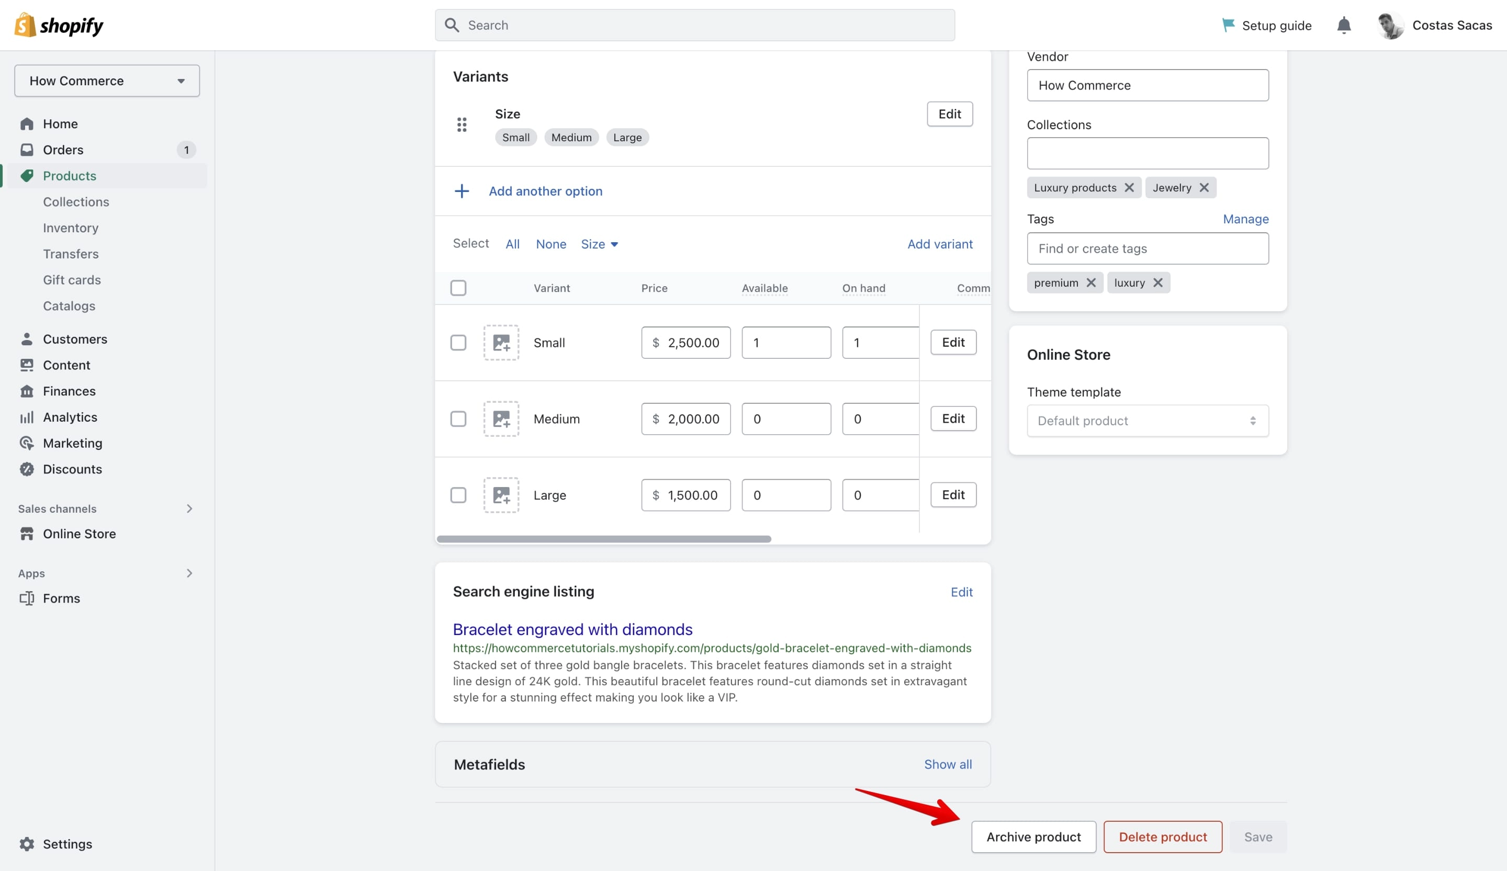The image size is (1507, 871).
Task: Edit the search engine listing
Action: tap(962, 592)
